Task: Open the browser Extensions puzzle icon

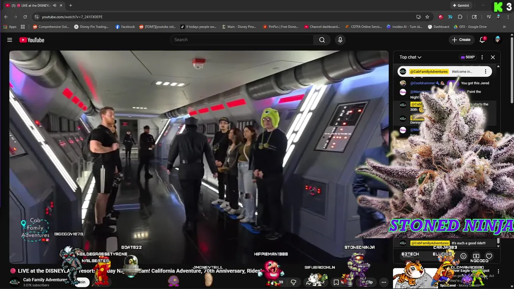Action: pos(460,17)
